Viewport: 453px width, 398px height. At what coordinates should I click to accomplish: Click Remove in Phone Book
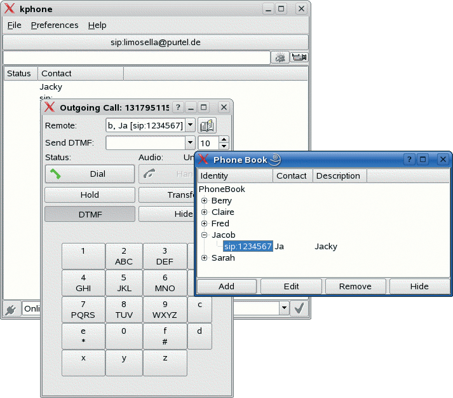coord(355,287)
